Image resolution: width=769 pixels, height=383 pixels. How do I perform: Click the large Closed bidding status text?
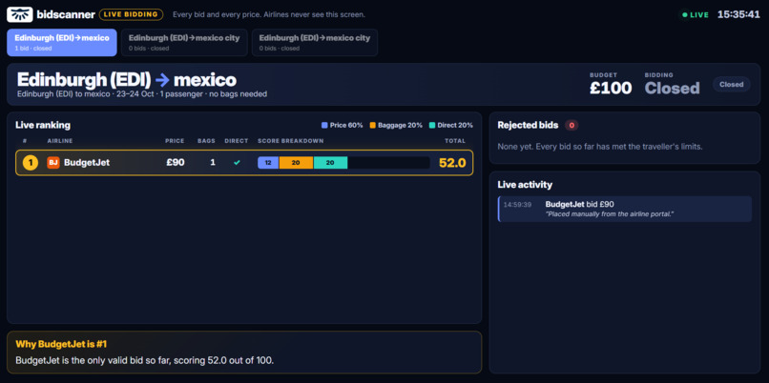(672, 89)
